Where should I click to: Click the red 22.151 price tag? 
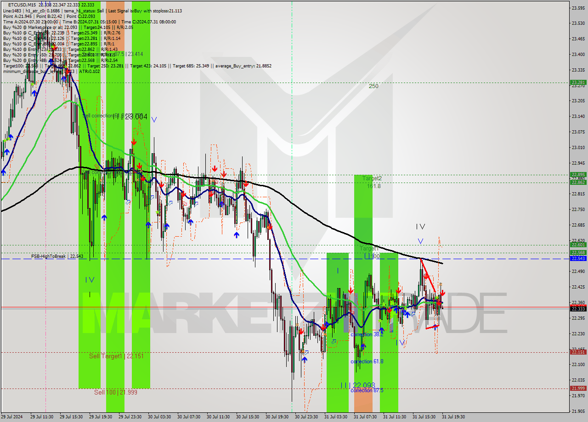[x=578, y=352]
